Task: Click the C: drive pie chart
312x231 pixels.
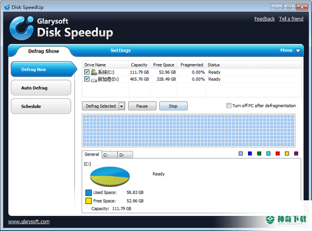Action: coord(110,176)
